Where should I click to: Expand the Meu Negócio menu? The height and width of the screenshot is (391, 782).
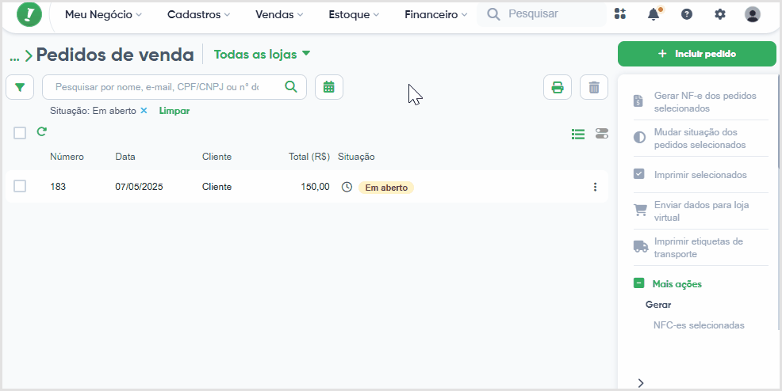point(103,14)
